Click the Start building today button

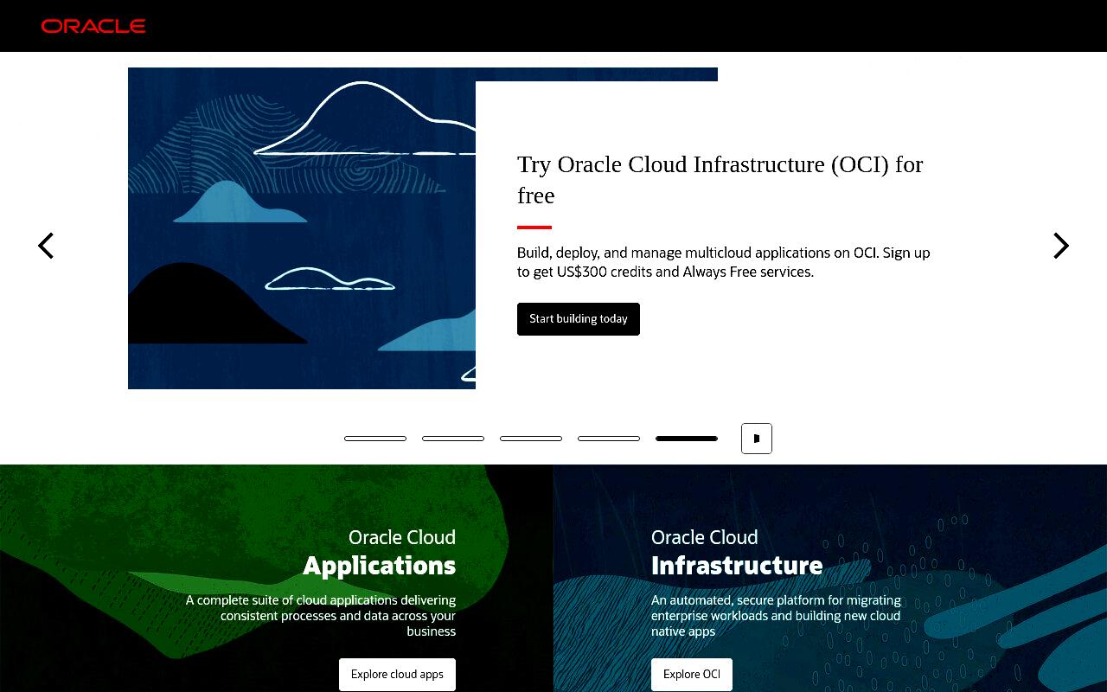pos(579,319)
